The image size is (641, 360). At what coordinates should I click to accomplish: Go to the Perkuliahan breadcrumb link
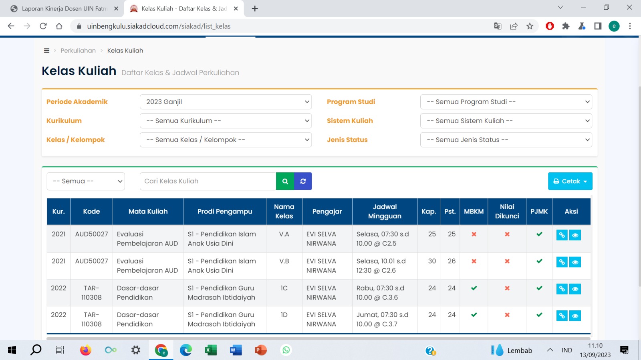78,51
